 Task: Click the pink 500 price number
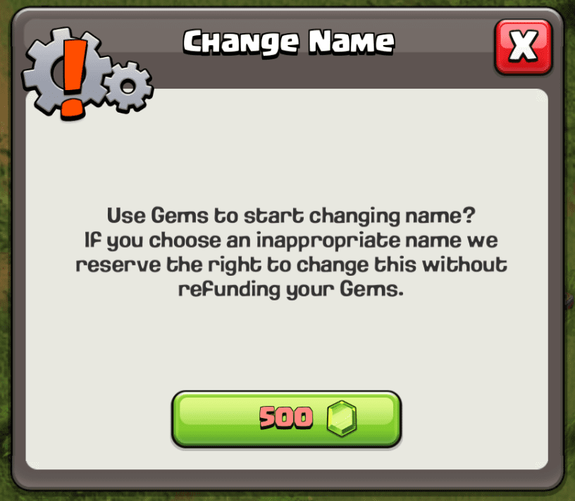pyautogui.click(x=286, y=417)
